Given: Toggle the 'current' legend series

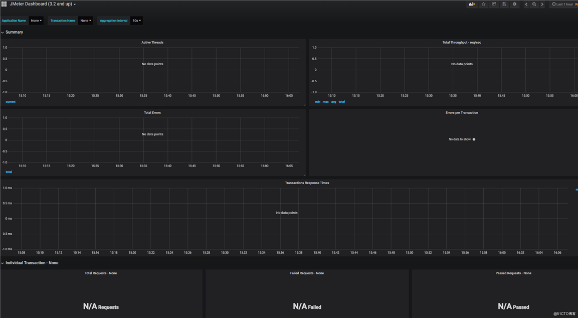Looking at the screenshot, I should (11, 102).
